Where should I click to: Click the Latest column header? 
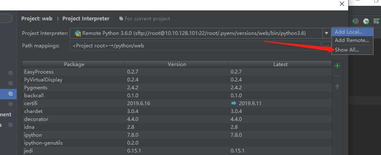click(x=280, y=64)
